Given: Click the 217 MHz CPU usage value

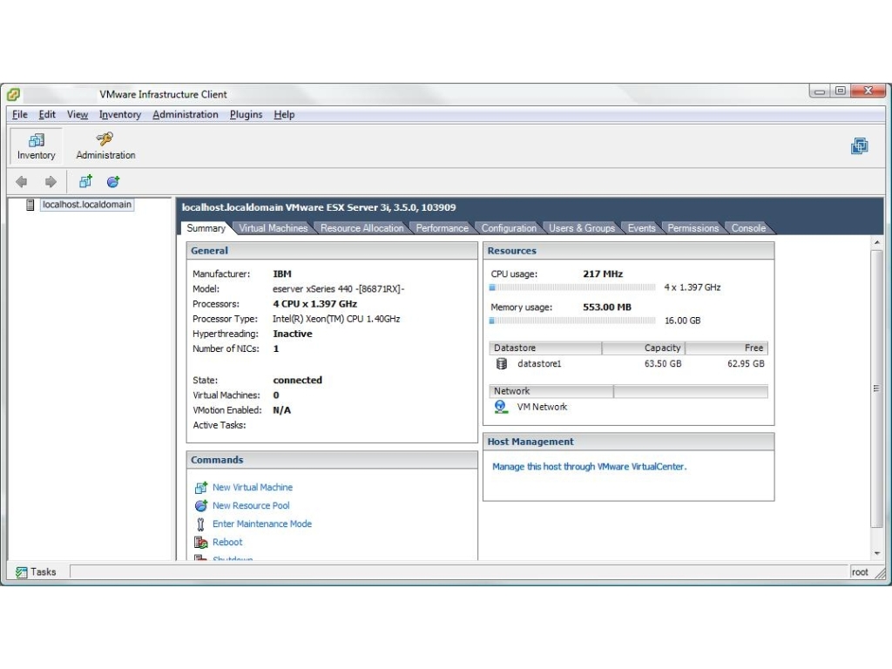Looking at the screenshot, I should [603, 274].
